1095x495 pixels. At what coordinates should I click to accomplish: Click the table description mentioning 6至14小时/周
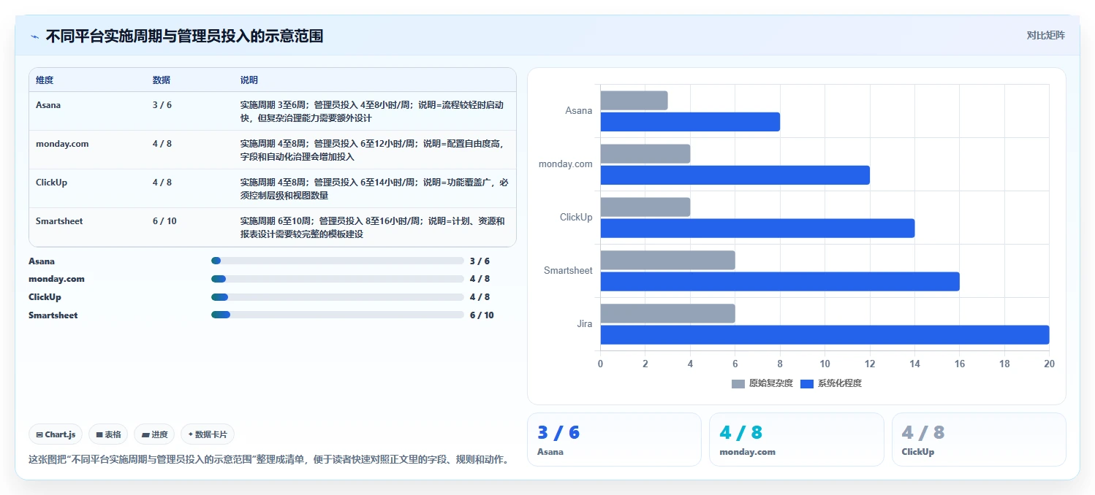coord(374,189)
